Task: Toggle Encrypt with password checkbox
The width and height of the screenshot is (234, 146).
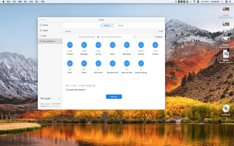Action: [x=66, y=90]
